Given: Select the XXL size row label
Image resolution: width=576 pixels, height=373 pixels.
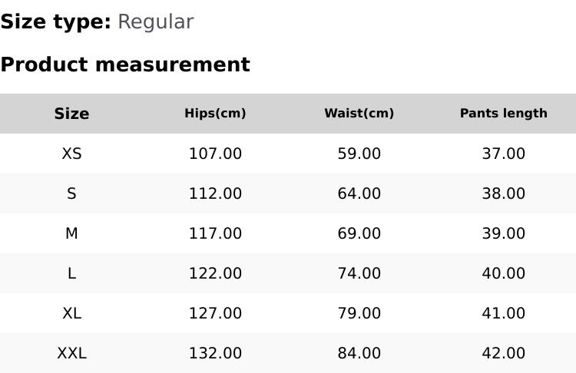Looking at the screenshot, I should [x=71, y=353].
